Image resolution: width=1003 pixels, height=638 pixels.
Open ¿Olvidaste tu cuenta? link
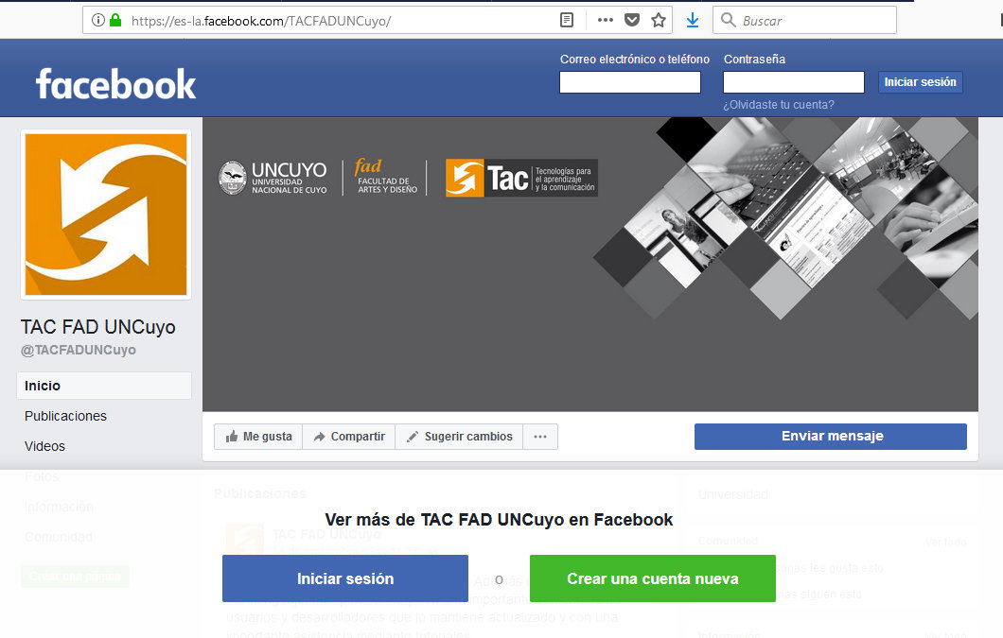point(779,105)
